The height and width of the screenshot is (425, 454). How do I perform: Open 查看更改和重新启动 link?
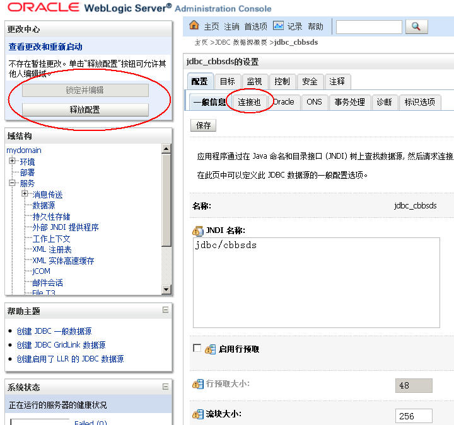pyautogui.click(x=45, y=47)
